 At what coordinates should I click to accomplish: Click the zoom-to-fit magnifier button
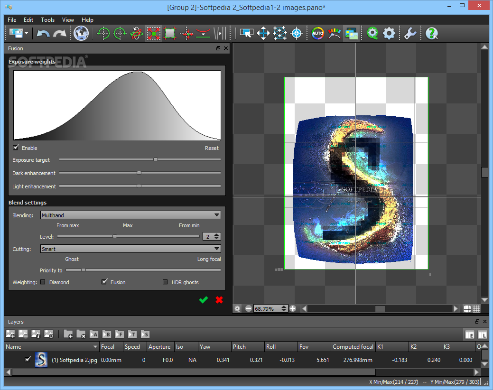tap(237, 308)
